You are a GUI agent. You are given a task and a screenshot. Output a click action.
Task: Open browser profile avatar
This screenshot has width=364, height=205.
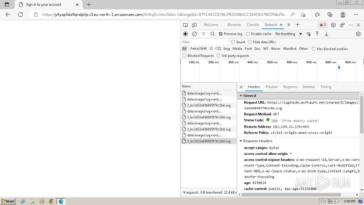(x=343, y=15)
